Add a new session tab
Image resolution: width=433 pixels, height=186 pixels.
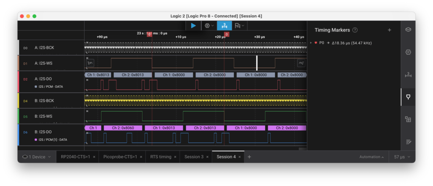click(x=249, y=157)
